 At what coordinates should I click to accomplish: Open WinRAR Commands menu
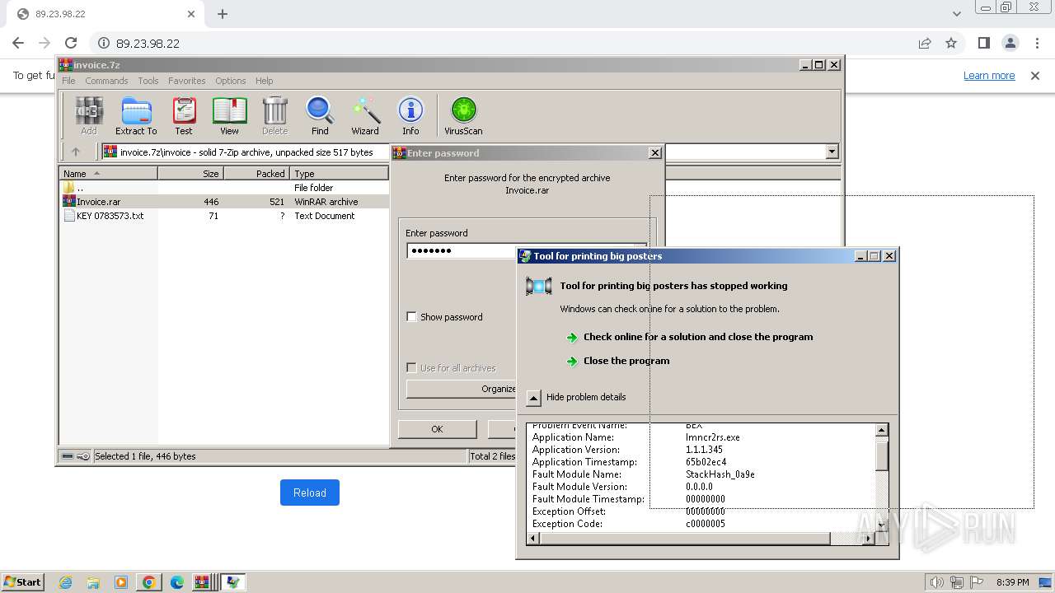click(x=106, y=81)
